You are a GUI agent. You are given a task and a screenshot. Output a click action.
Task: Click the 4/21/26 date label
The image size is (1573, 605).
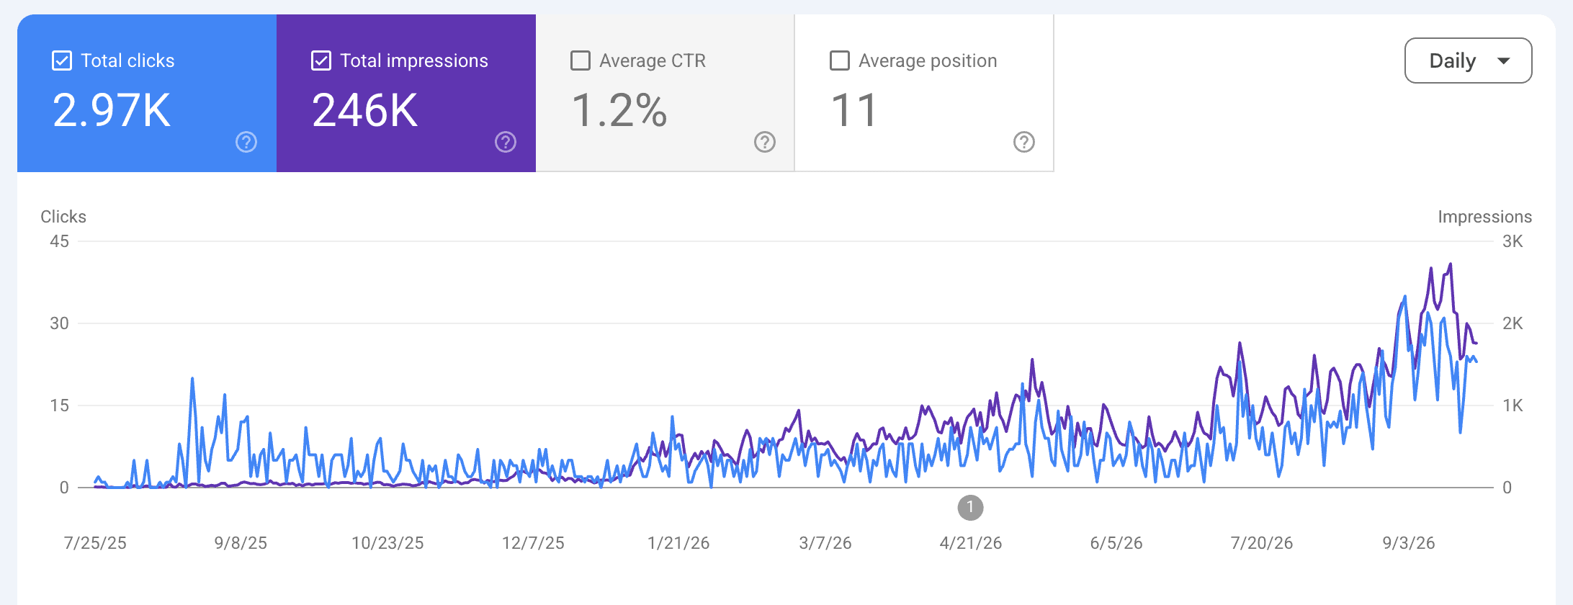(971, 543)
